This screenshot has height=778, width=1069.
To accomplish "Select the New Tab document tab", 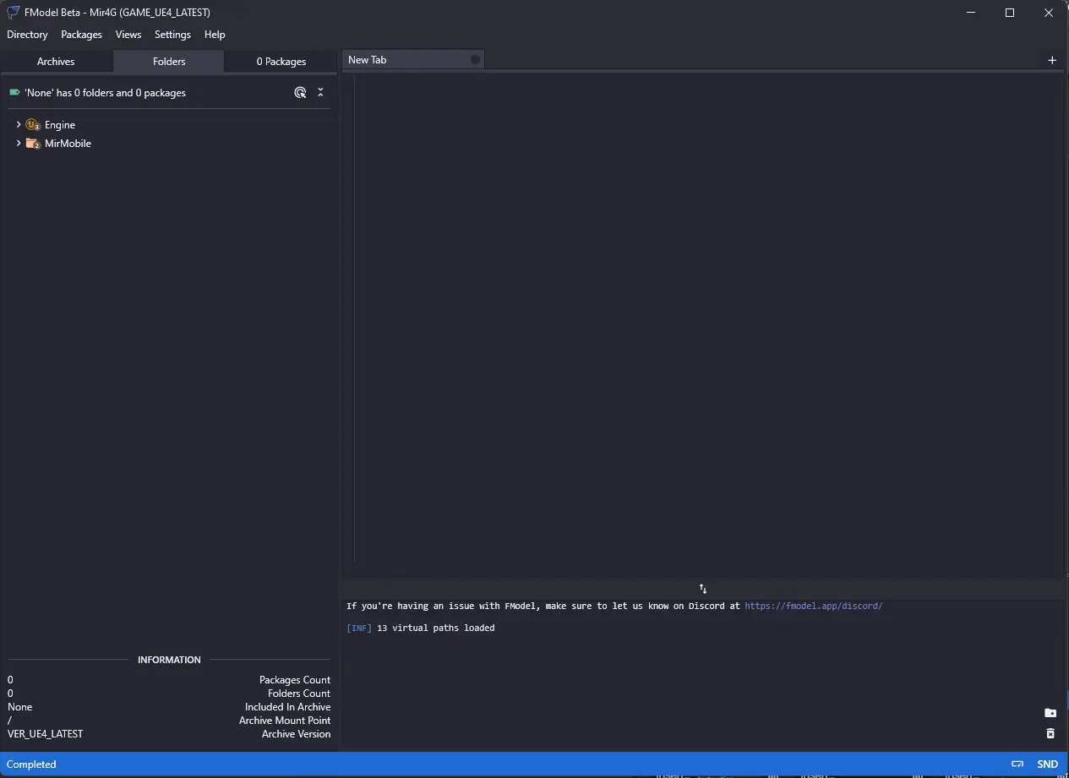I will (412, 60).
